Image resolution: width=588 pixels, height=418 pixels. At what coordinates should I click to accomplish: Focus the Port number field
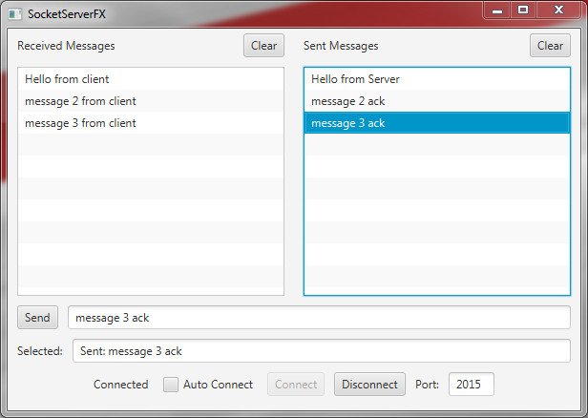point(472,385)
